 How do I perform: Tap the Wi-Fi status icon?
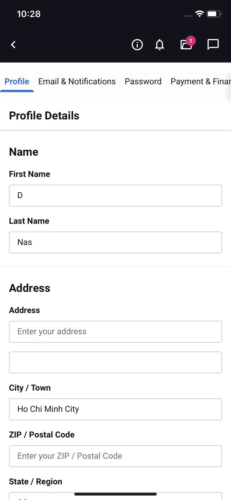pyautogui.click(x=199, y=14)
